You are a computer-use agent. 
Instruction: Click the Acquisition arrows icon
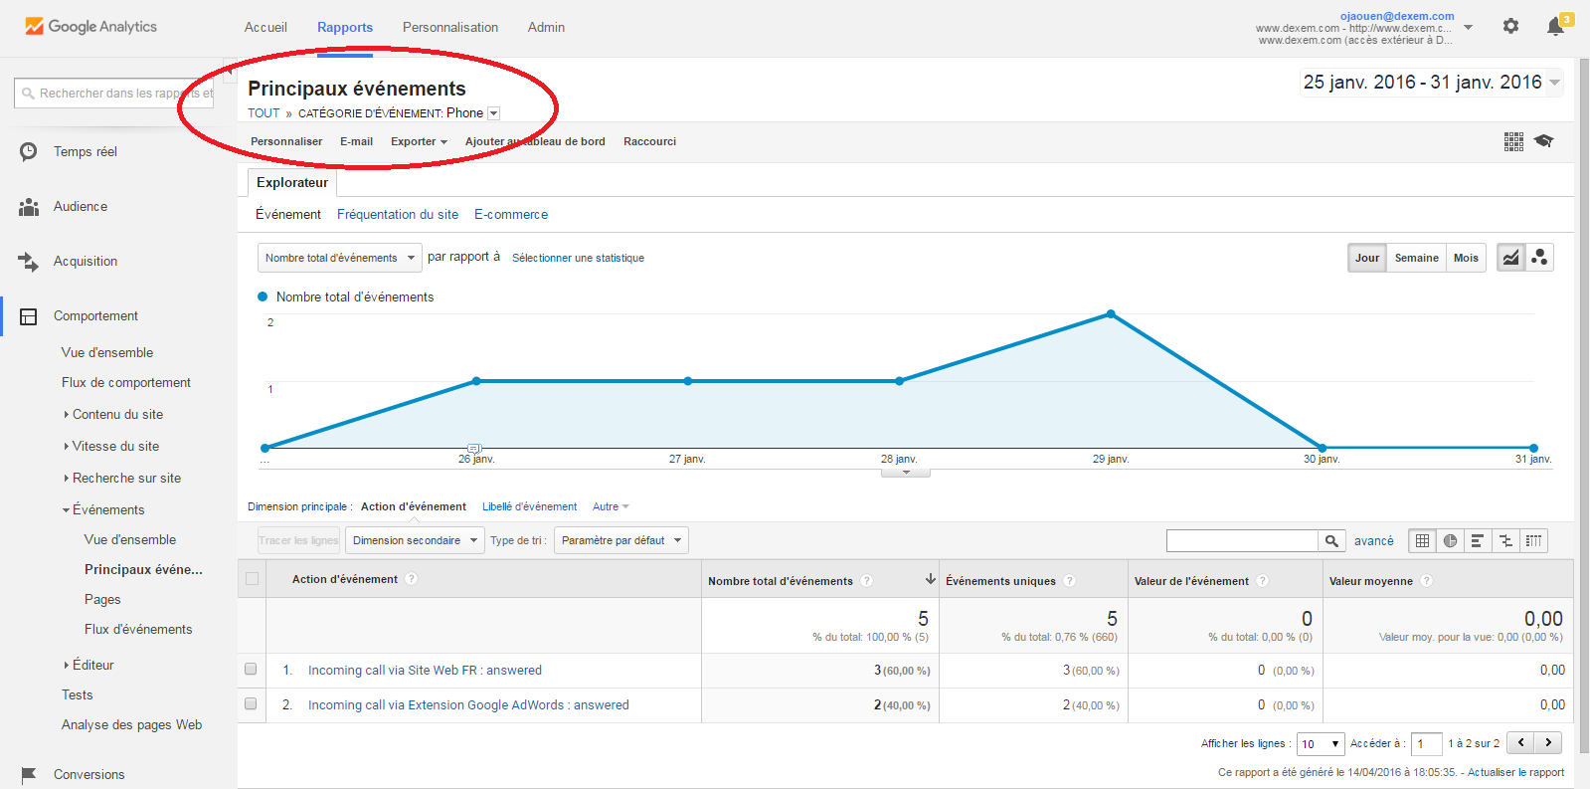point(29,262)
